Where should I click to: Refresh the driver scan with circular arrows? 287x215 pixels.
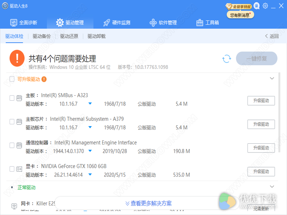226,59
